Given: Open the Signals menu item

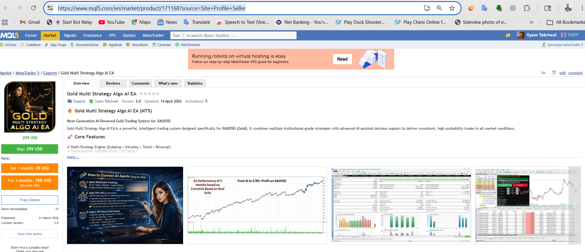Looking at the screenshot, I should click(70, 36).
